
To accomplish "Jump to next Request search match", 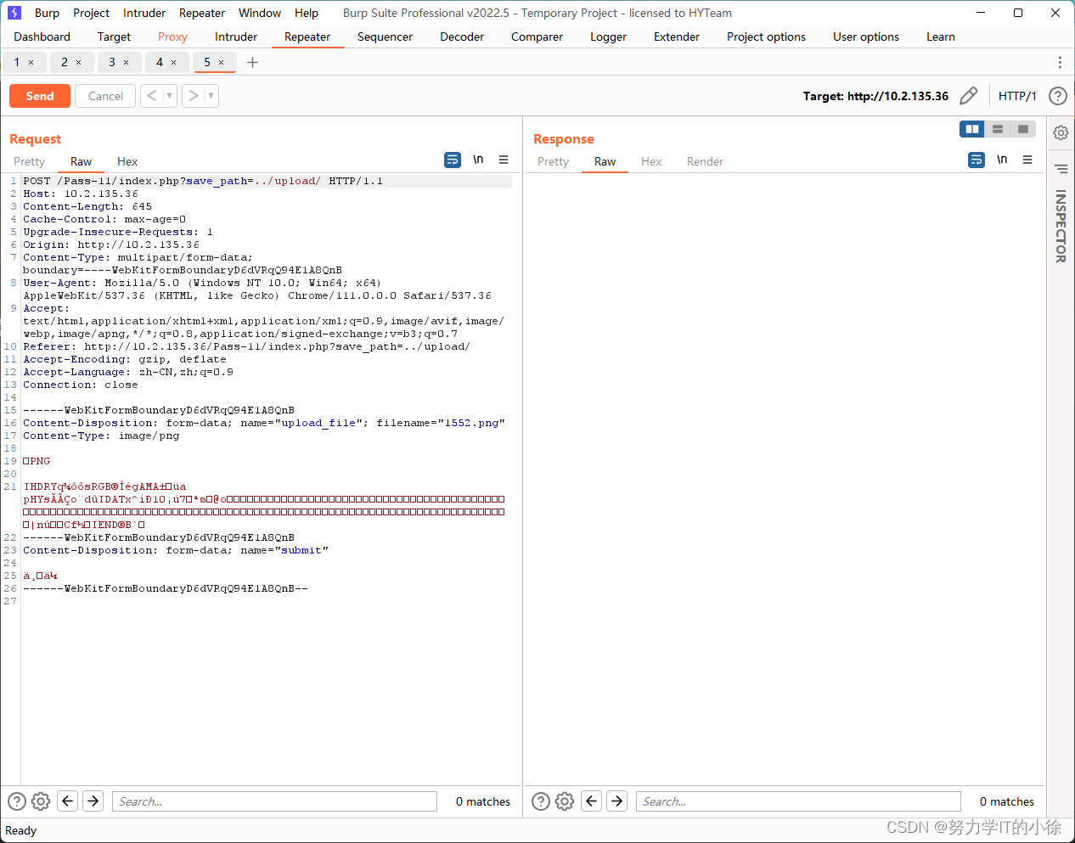I will [x=93, y=801].
